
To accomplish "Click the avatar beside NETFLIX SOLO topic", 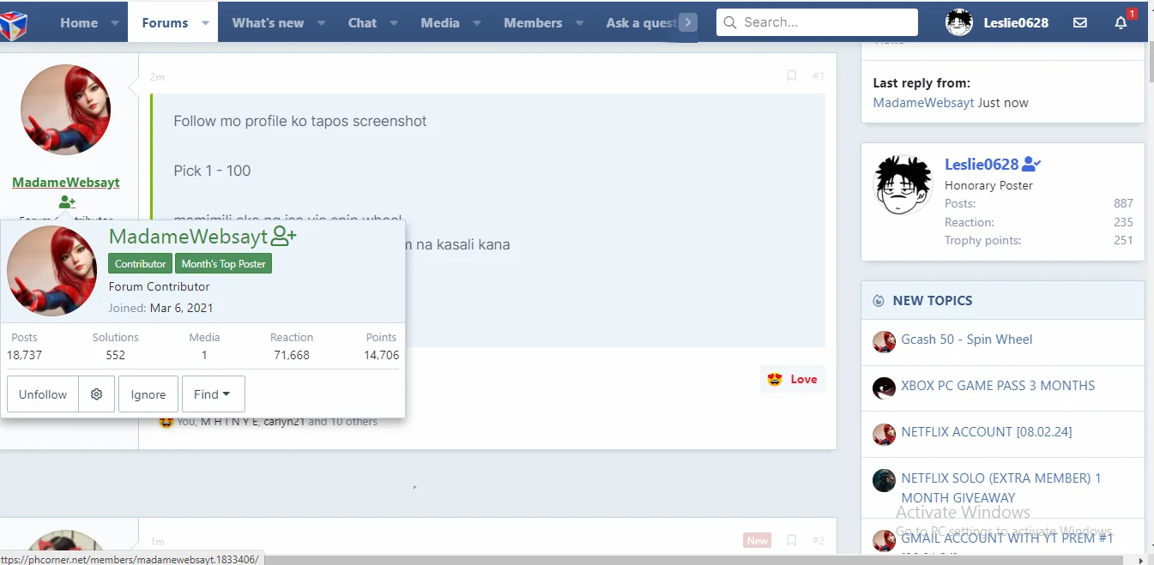I will [x=884, y=480].
